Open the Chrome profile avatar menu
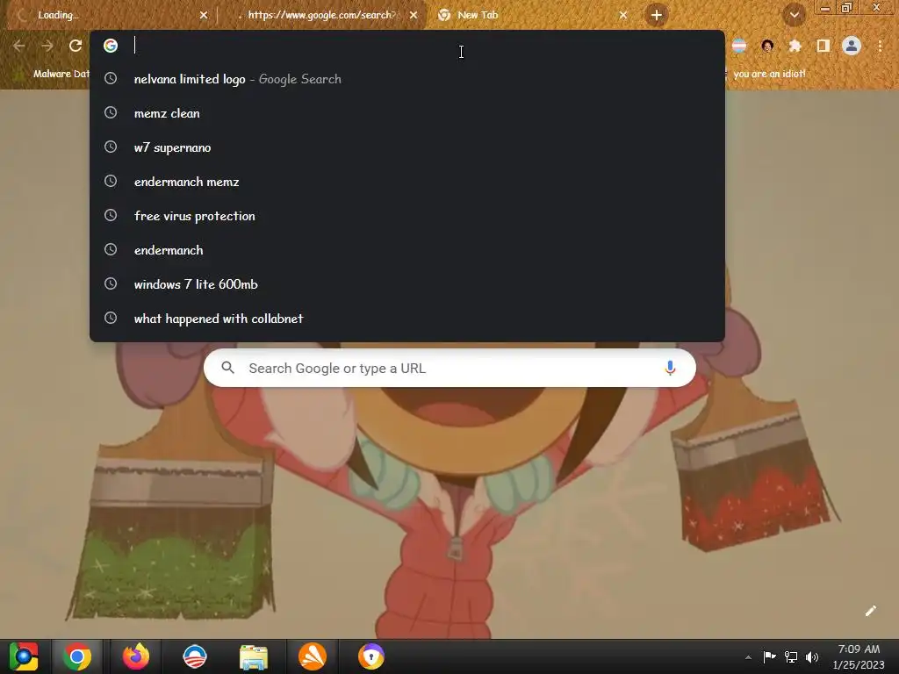The width and height of the screenshot is (899, 674). click(x=852, y=46)
